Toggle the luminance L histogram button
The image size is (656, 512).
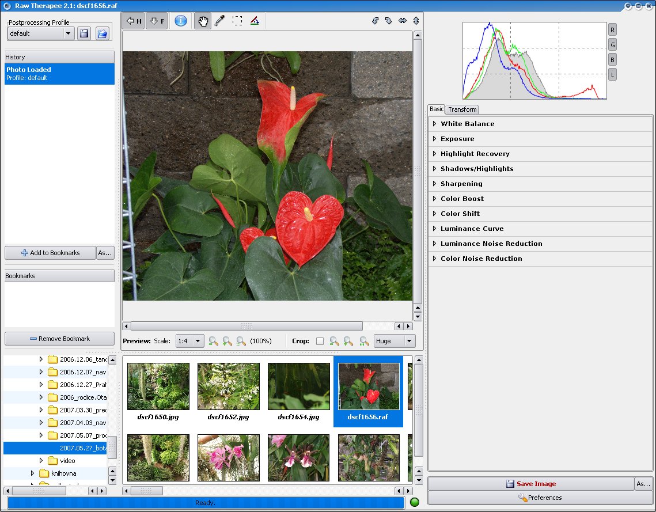point(612,74)
